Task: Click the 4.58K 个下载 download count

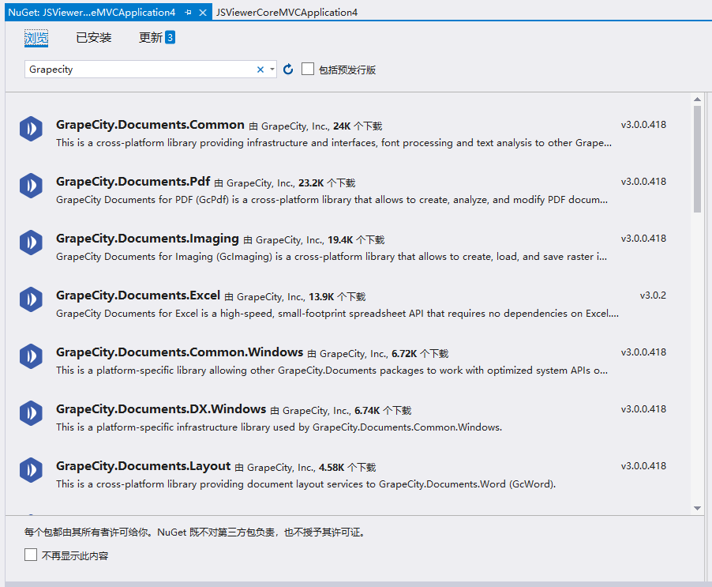Action: [x=347, y=468]
